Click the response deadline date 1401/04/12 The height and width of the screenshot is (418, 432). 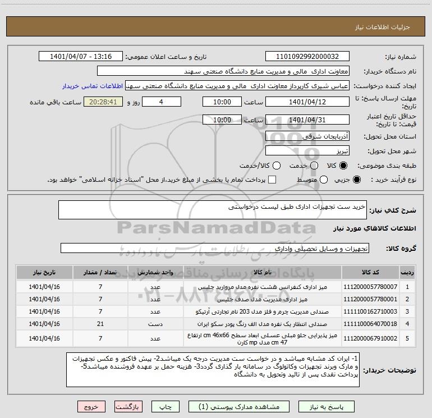pos(307,102)
